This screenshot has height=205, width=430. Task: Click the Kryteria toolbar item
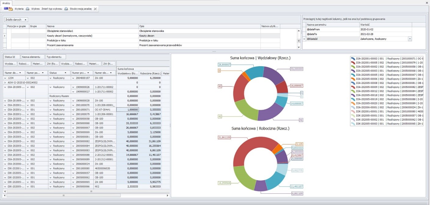19,9
